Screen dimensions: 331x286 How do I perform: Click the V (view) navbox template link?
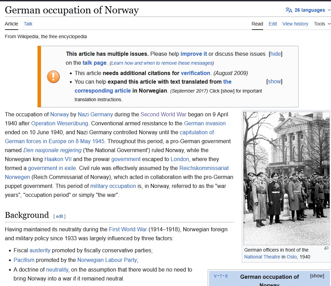point(215,276)
